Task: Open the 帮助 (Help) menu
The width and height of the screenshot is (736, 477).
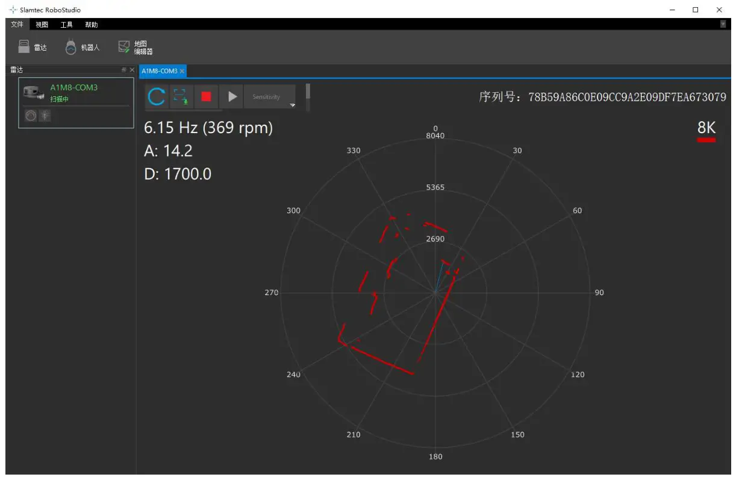Action: [91, 24]
